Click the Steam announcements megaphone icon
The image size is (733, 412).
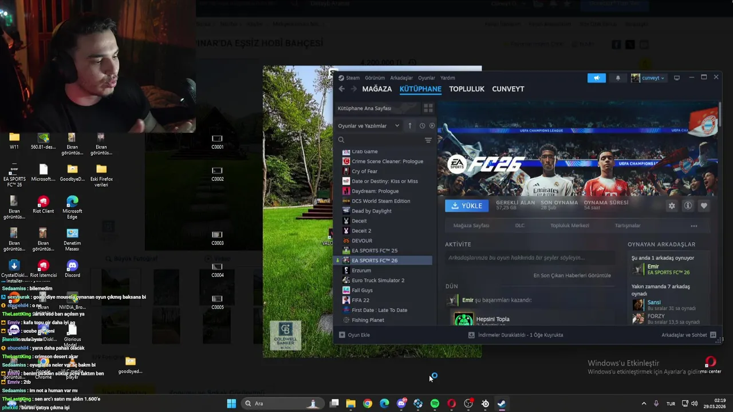point(596,78)
